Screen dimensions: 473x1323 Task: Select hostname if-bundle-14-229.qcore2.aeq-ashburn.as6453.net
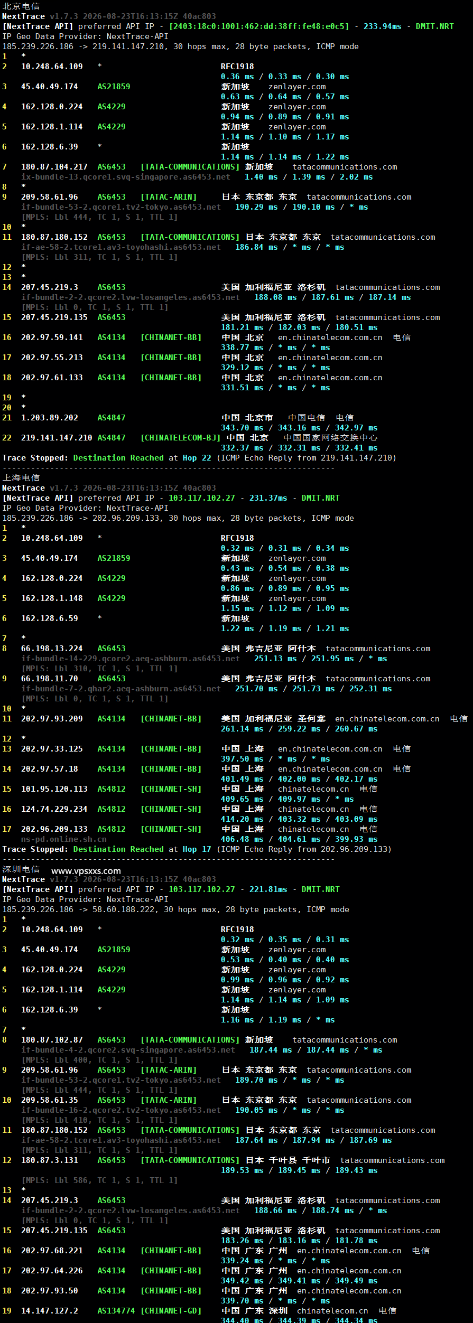click(131, 659)
